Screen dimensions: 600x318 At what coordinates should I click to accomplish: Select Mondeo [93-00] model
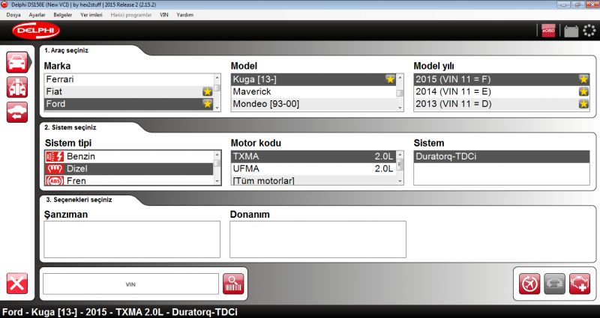(313, 104)
